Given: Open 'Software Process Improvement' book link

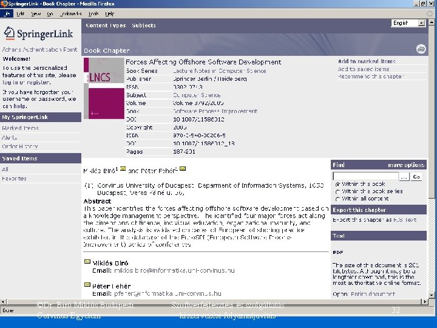Looking at the screenshot, I should tap(215, 111).
